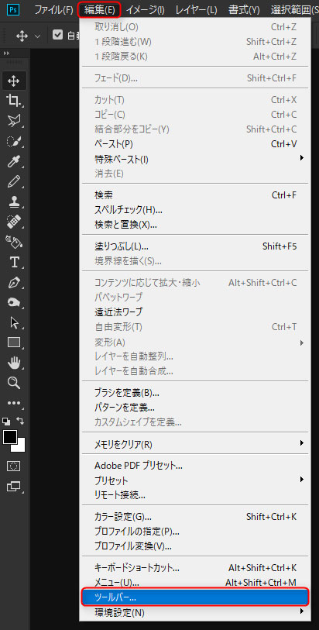Choose 検索 (Ctrl+F) menu entry

[x=195, y=195]
